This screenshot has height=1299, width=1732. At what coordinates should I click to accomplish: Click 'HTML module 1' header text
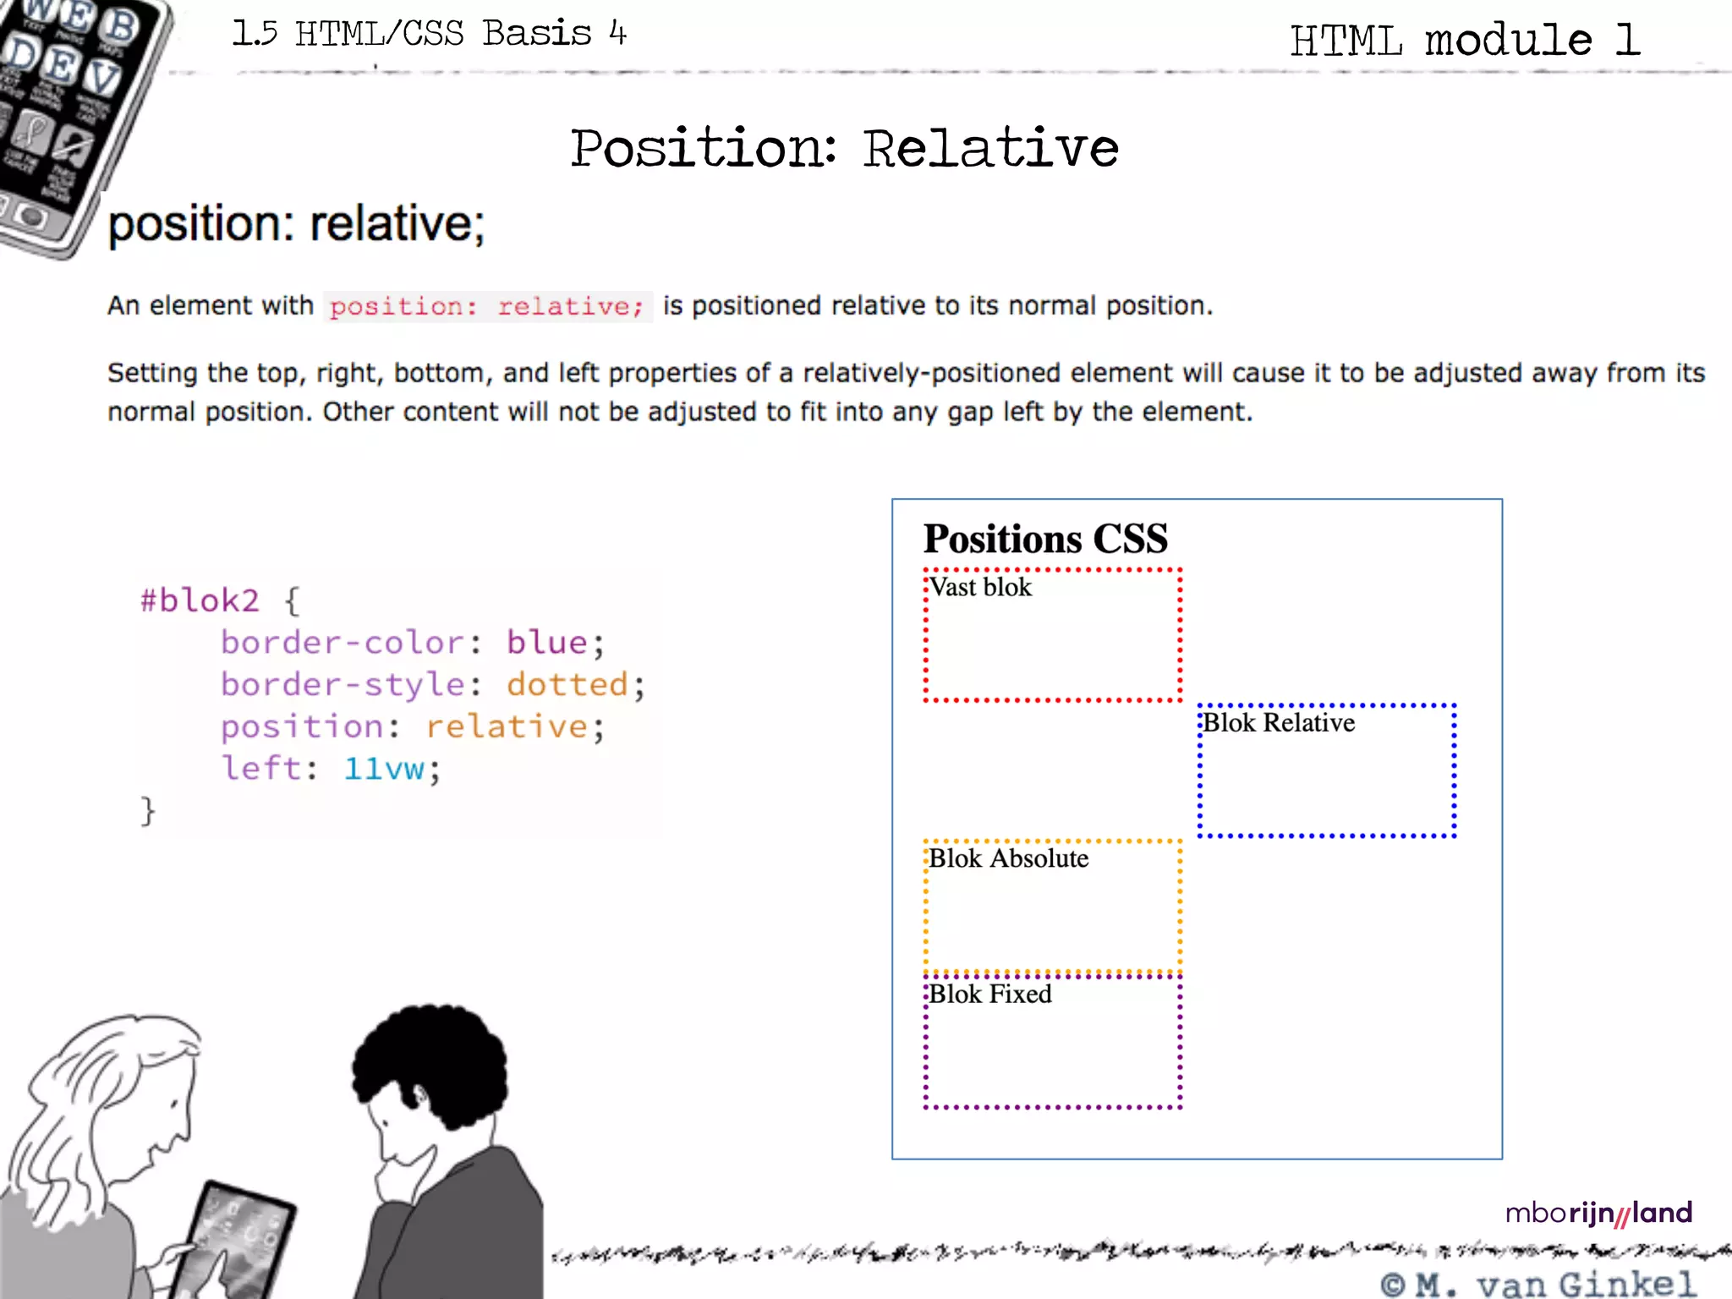[1465, 41]
